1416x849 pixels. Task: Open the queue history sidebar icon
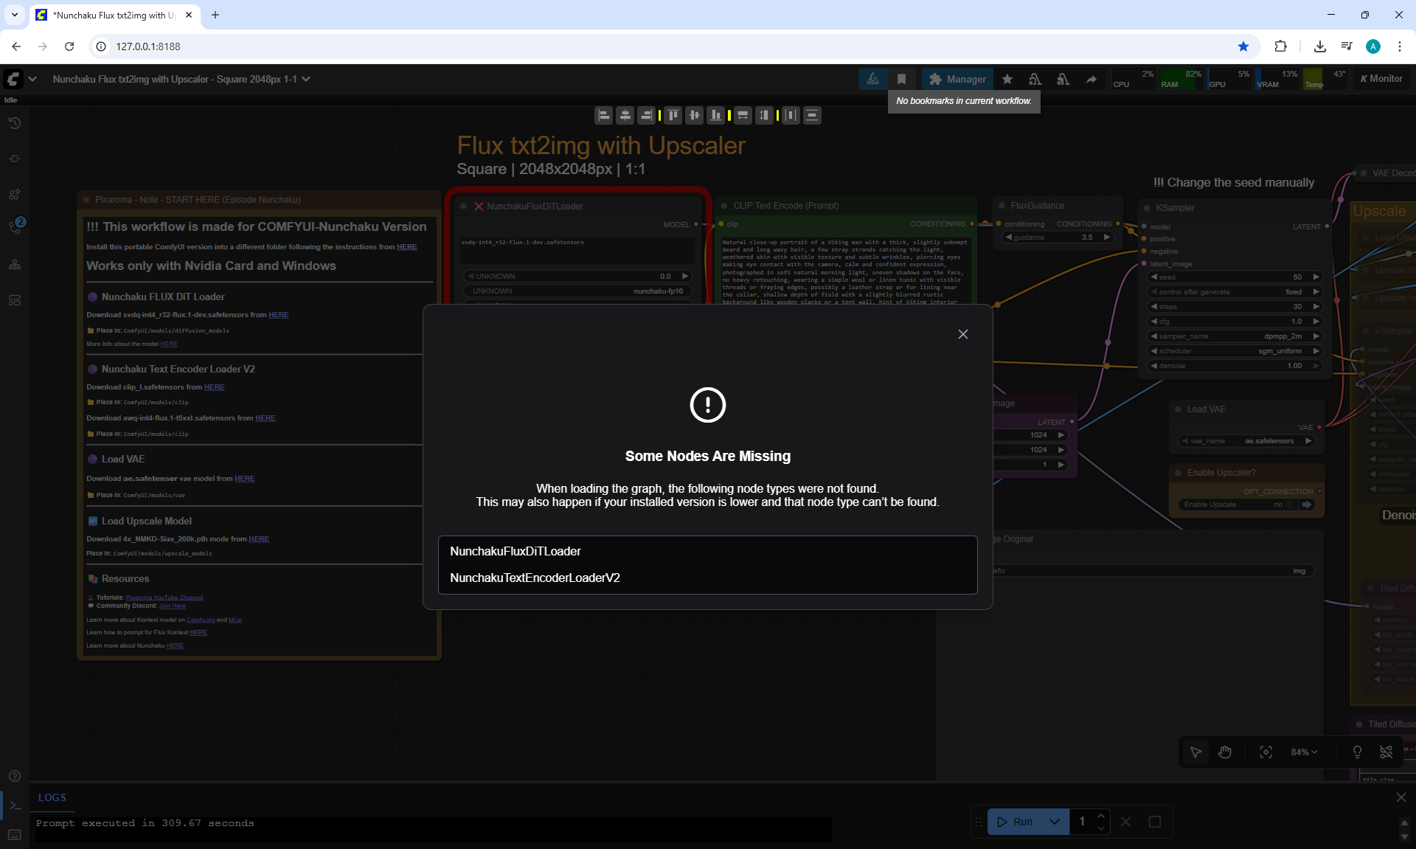(x=15, y=123)
